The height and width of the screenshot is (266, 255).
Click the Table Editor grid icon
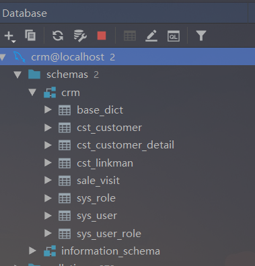(x=130, y=36)
